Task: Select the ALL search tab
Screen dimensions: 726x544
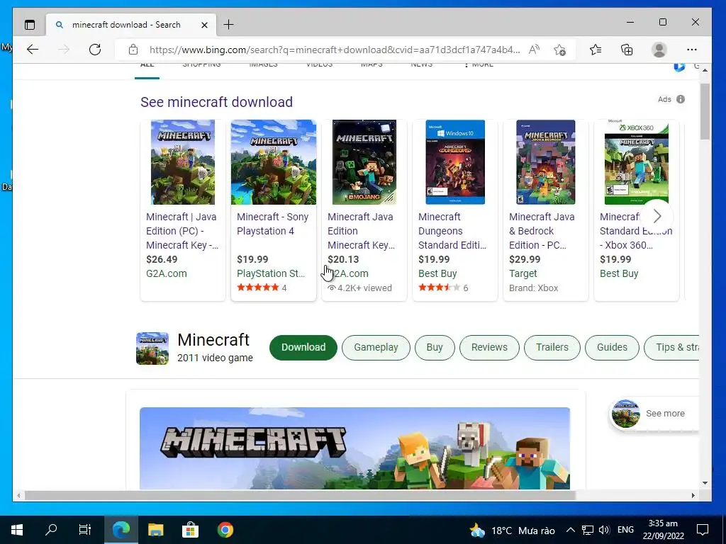Action: point(147,67)
